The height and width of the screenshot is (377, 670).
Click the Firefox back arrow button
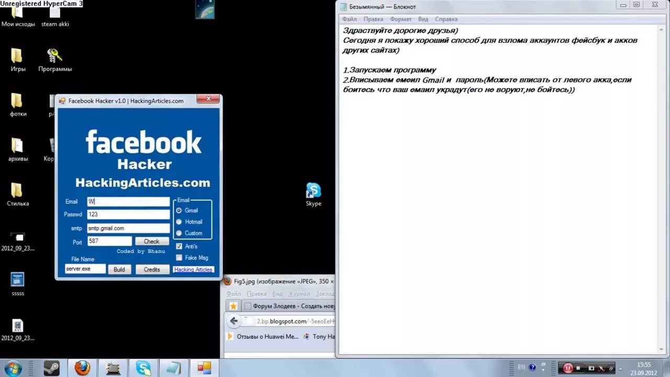coord(234,321)
